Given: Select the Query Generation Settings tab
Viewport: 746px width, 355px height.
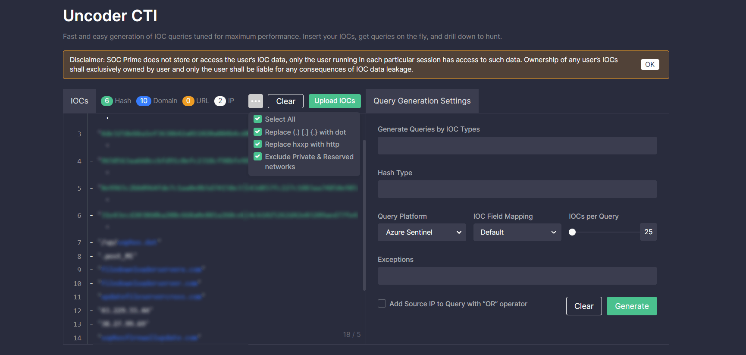Looking at the screenshot, I should click(x=422, y=101).
